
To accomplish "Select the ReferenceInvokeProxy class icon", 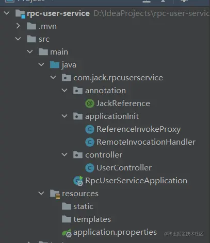I will tap(90, 129).
